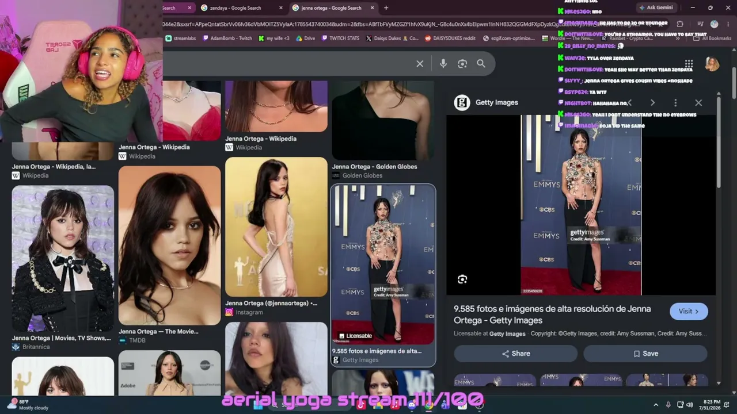Click 'Jenna Ortega (@jennaortega)' Instagram result title
Image resolution: width=737 pixels, height=414 pixels.
point(271,303)
